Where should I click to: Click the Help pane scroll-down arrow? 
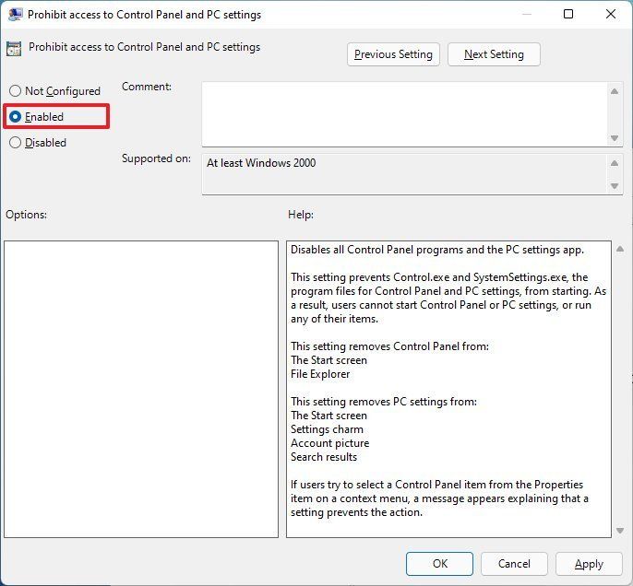(620, 531)
